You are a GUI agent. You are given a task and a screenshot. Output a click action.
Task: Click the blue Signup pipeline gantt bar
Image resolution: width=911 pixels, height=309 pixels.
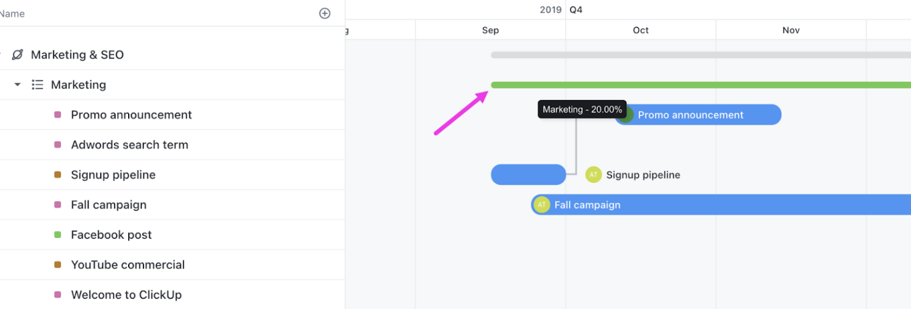tap(528, 175)
